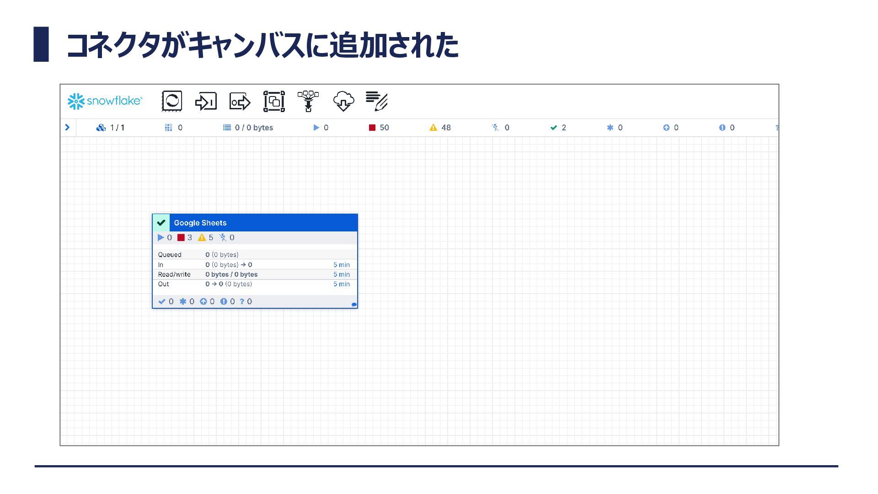Click the Google Sheets process group title
The height and width of the screenshot is (494, 878).
click(200, 223)
